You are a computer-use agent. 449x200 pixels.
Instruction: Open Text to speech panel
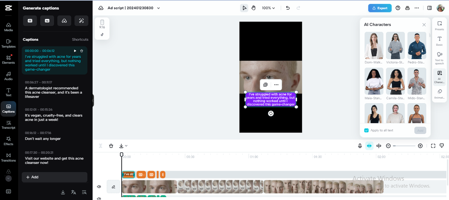(x=439, y=57)
